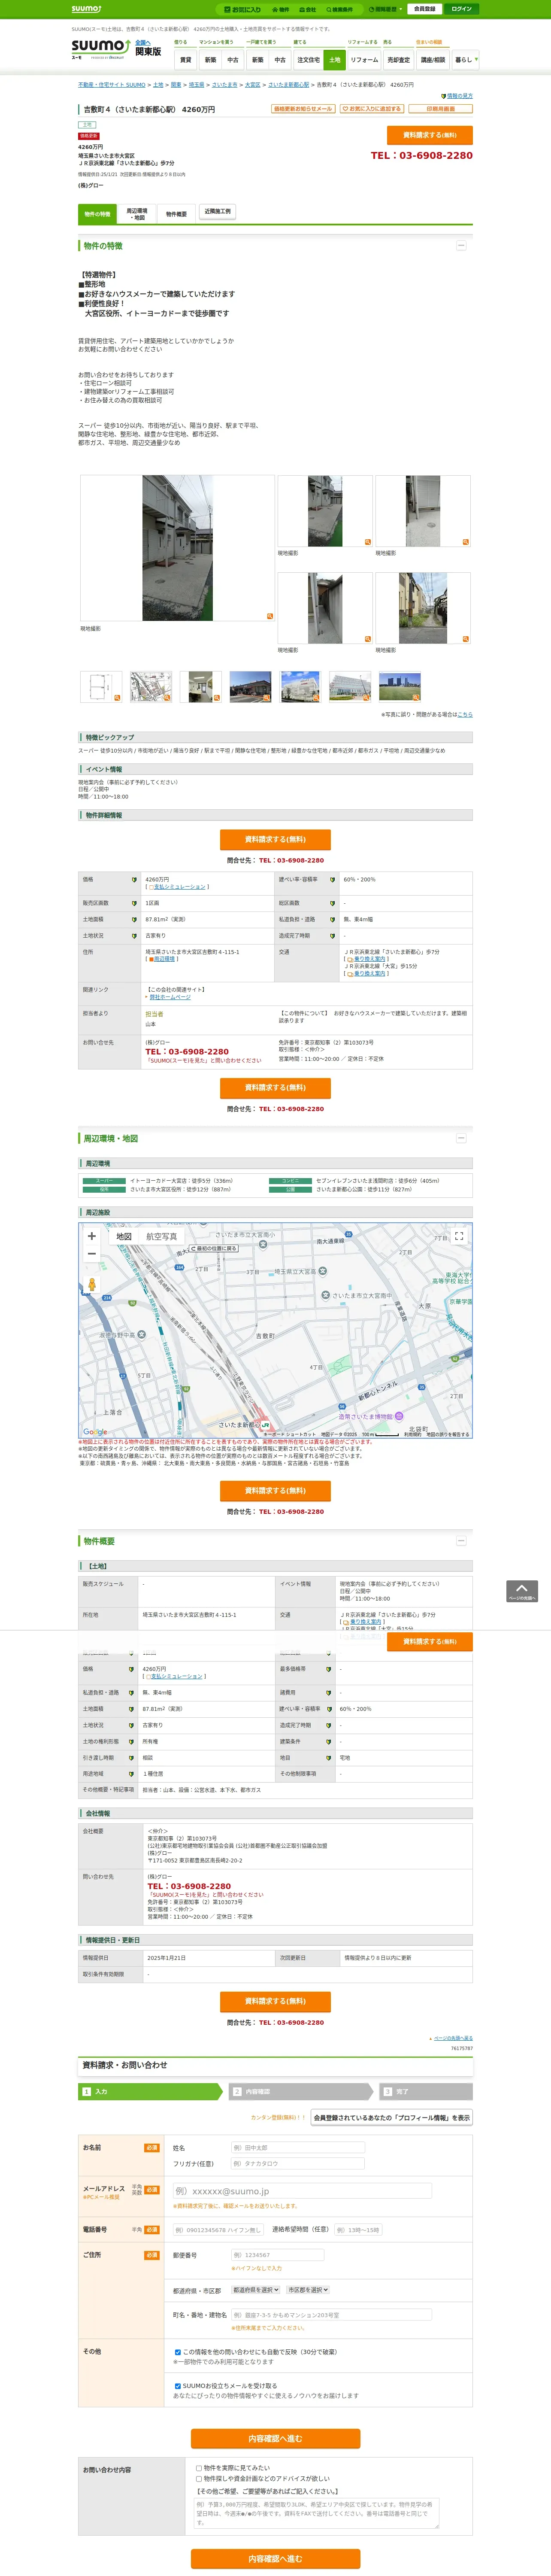
Task: Zoom in on the map
Action: 92,1236
